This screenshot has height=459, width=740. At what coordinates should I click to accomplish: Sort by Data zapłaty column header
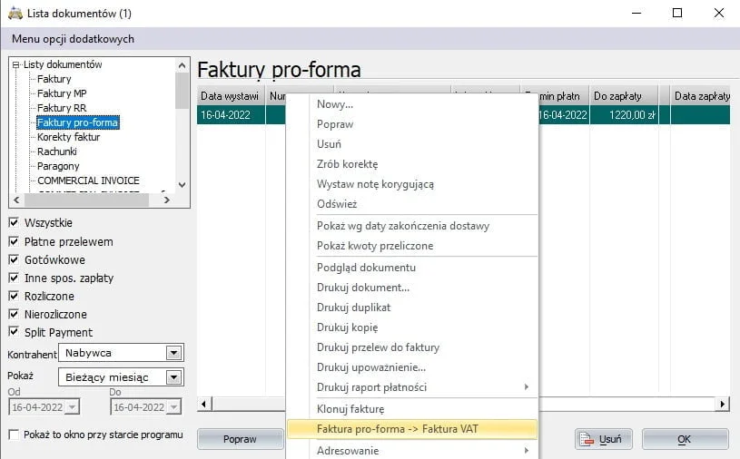pyautogui.click(x=700, y=95)
